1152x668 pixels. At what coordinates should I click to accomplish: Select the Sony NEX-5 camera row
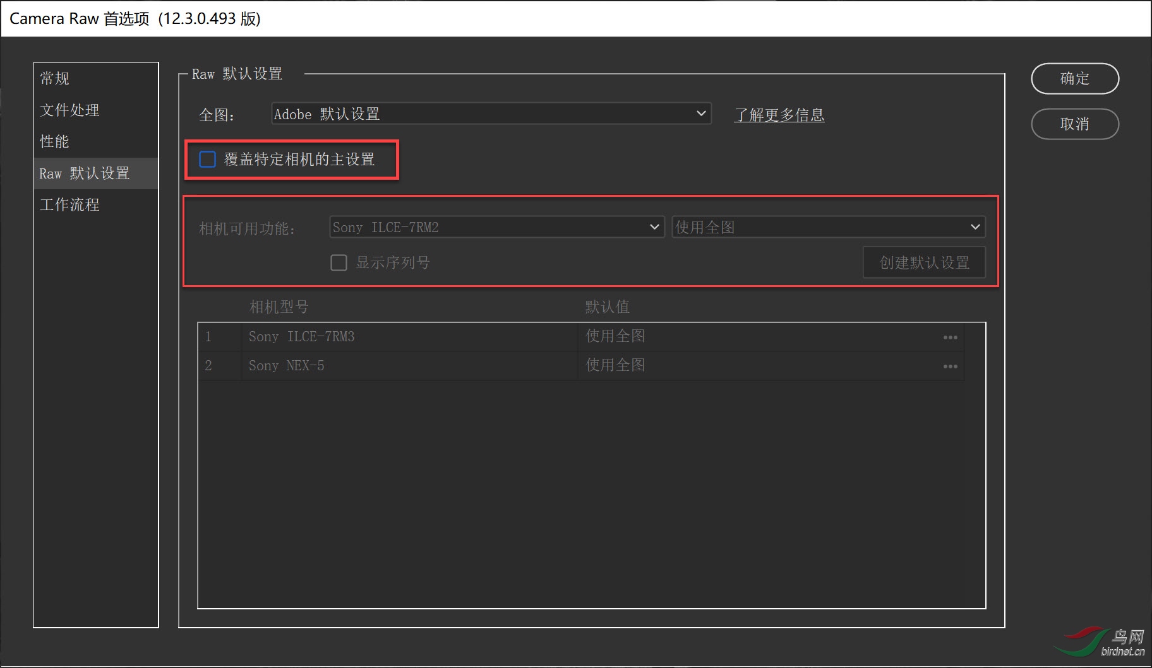287,366
